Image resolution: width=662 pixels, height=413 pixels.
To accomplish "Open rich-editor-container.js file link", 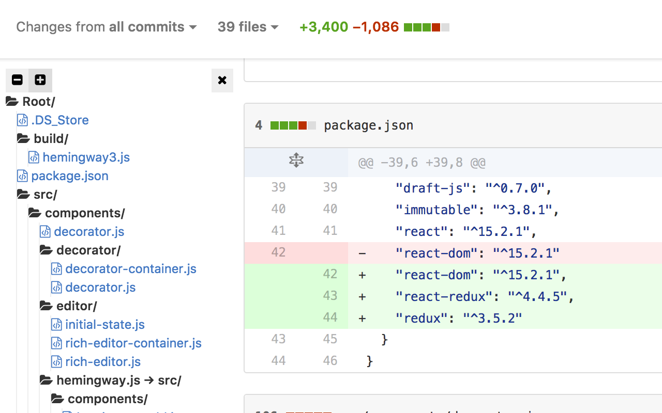I will coord(133,343).
